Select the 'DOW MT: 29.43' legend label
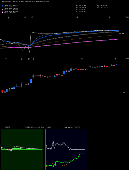129x170 pixels. coord(11,9)
